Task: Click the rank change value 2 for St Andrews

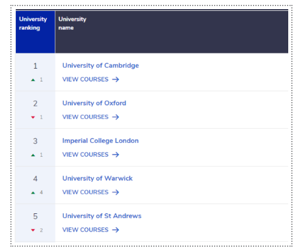Action: coord(41,230)
